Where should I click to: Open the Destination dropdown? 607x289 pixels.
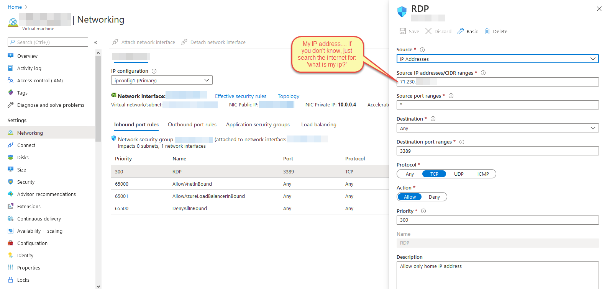tap(497, 128)
